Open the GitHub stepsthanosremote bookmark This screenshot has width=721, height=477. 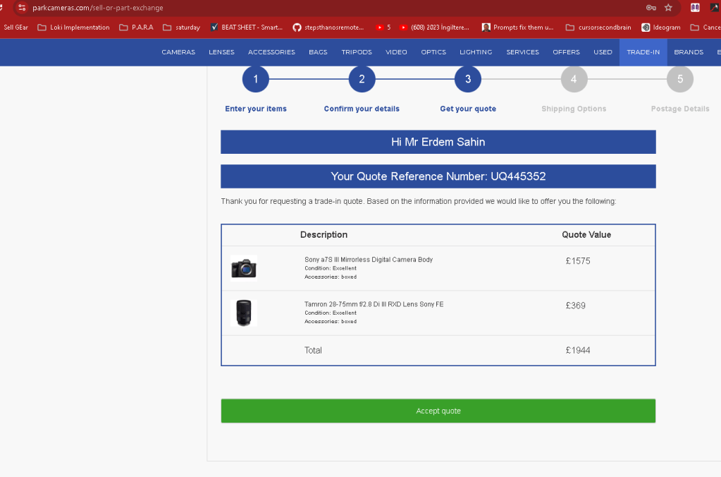[x=328, y=27]
